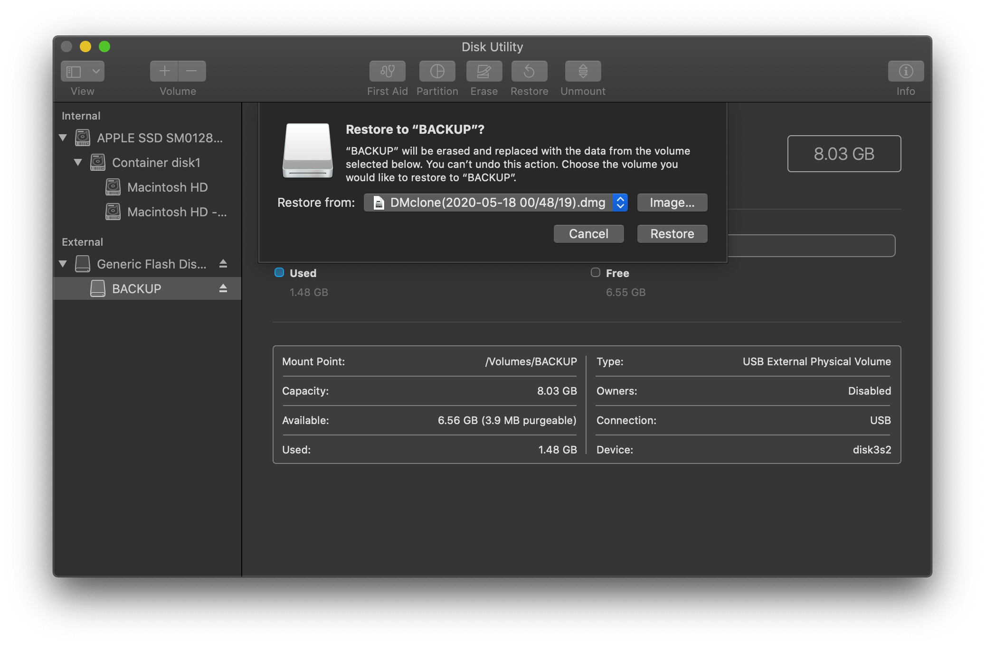Screen dimensions: 985x647
Task: Click the Restore toolbar icon
Action: pos(529,71)
